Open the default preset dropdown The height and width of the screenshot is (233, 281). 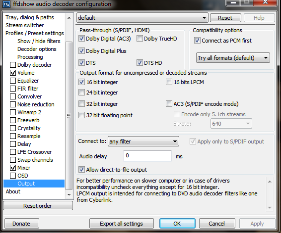[x=142, y=18]
